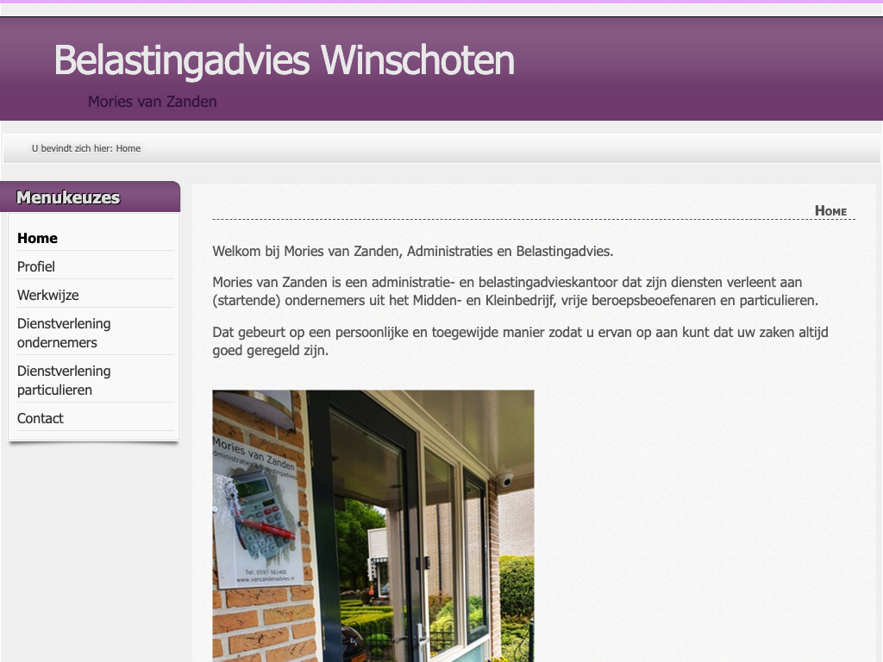Click the paragraph starting 'Dat gebeurt op'
883x662 pixels.
(520, 341)
